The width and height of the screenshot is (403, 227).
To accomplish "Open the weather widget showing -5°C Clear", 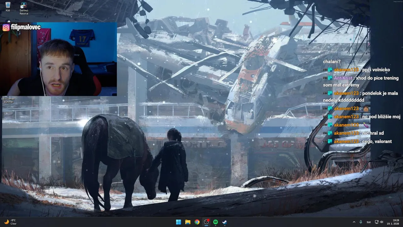I will tap(10, 222).
